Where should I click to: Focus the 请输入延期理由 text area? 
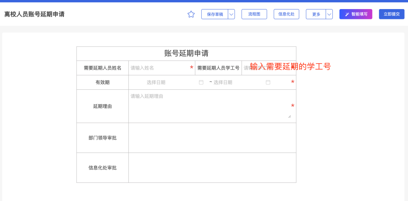[x=210, y=106]
